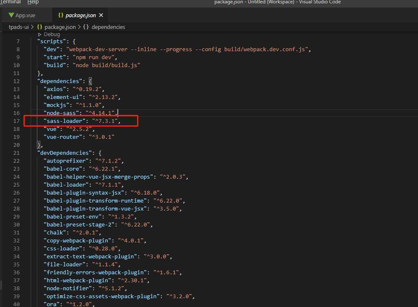Click the "^7.3.1" version value

coord(105,121)
